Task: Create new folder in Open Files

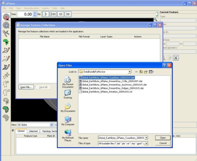Action: (x=146, y=72)
